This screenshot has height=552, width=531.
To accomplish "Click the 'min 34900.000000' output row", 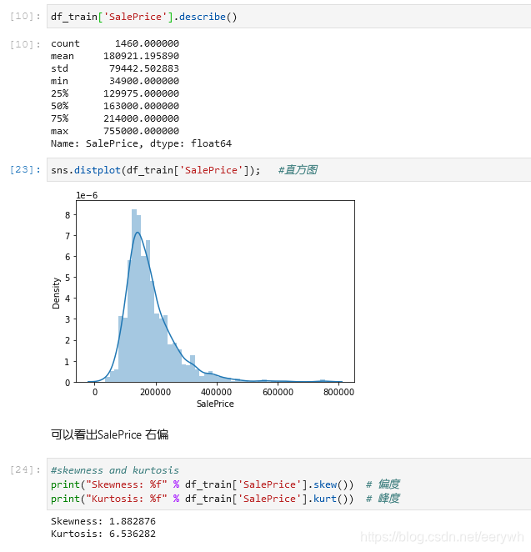I will pyautogui.click(x=115, y=81).
